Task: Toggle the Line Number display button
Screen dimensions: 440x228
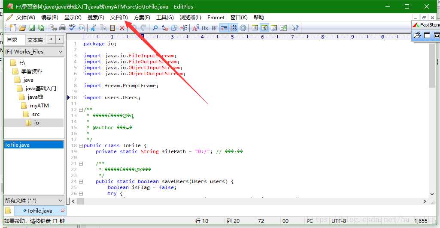Action: pos(234,28)
